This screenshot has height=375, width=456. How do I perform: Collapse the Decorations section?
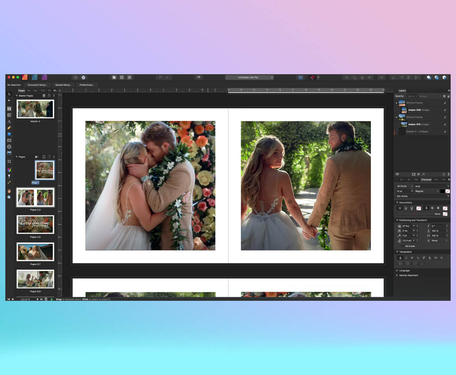(x=397, y=202)
